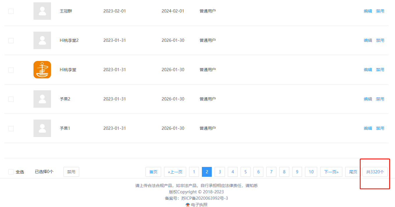Open the 电子执照 license link
Image resolution: width=395 pixels, height=207 pixels.
coord(199,205)
